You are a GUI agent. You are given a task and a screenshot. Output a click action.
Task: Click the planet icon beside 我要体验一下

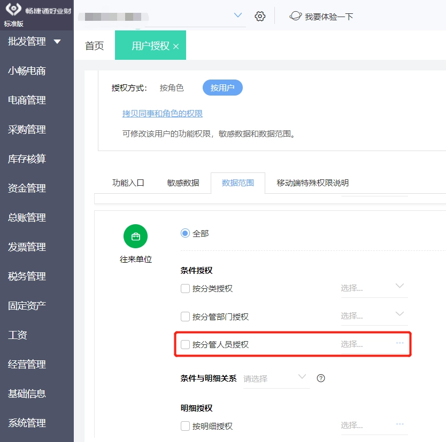[x=295, y=16]
